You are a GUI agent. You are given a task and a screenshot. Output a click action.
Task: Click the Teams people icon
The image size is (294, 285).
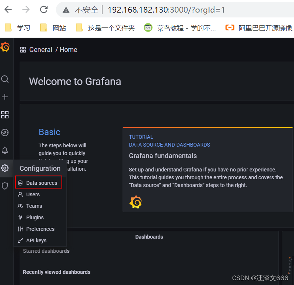pyautogui.click(x=20, y=206)
